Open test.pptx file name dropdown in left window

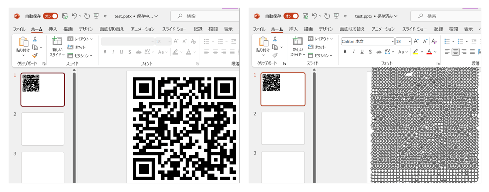(136, 16)
